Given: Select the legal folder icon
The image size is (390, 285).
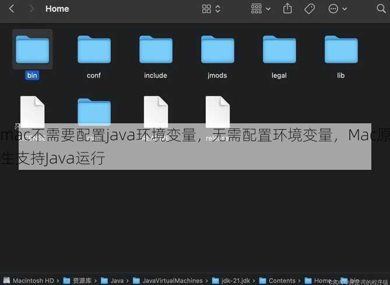Looking at the screenshot, I should [x=279, y=49].
